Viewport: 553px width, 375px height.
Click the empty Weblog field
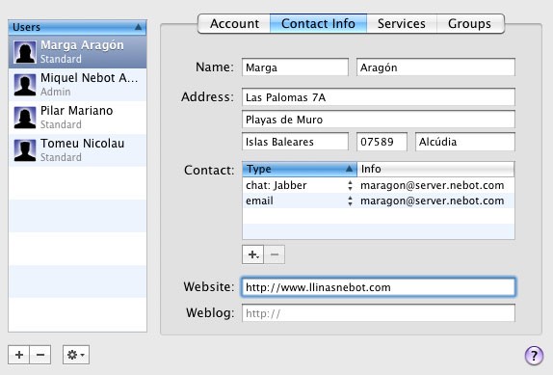click(379, 313)
